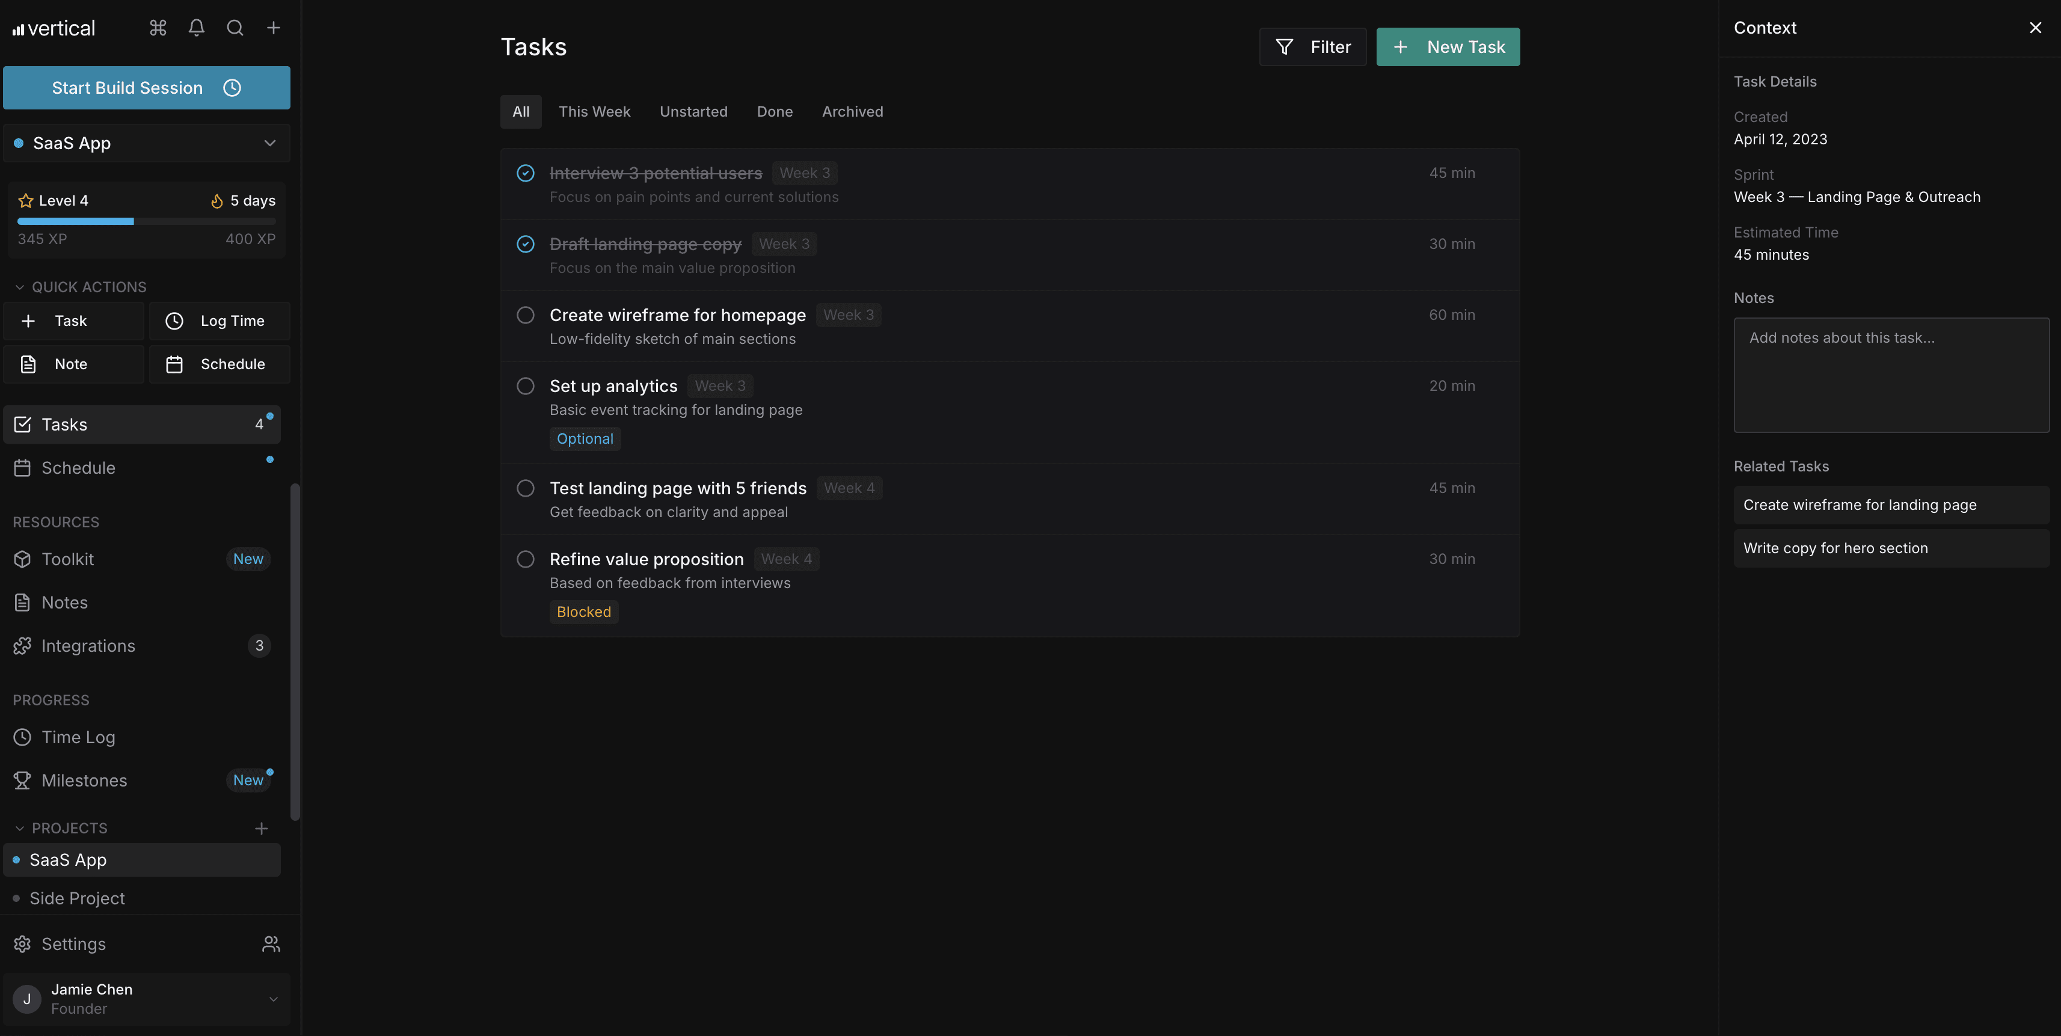Check off Set up analytics task

click(525, 385)
